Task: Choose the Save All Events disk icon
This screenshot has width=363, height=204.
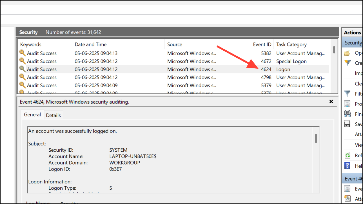Action: 347,124
